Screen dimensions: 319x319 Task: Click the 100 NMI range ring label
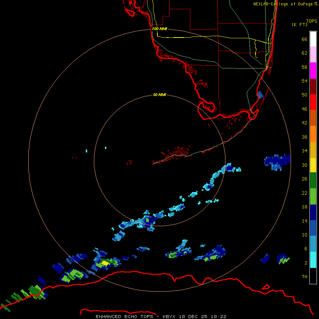[159, 29]
